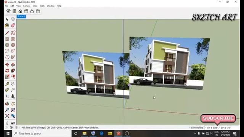Select the Select arrow tool
The width and height of the screenshot is (244, 137).
pyautogui.click(x=7, y=19)
